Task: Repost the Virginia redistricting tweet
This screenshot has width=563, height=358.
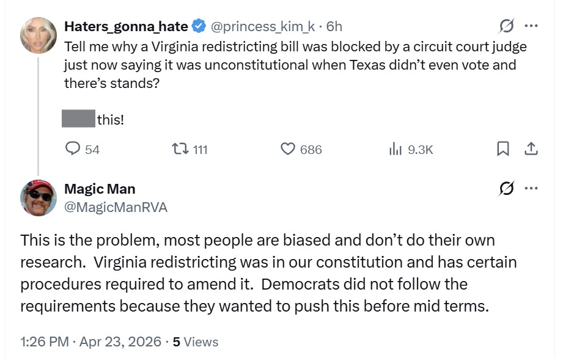Action: (180, 149)
